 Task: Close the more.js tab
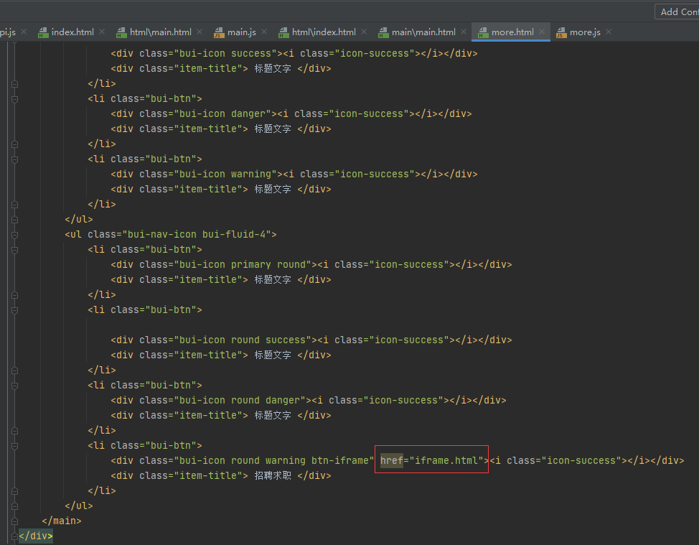(x=608, y=32)
